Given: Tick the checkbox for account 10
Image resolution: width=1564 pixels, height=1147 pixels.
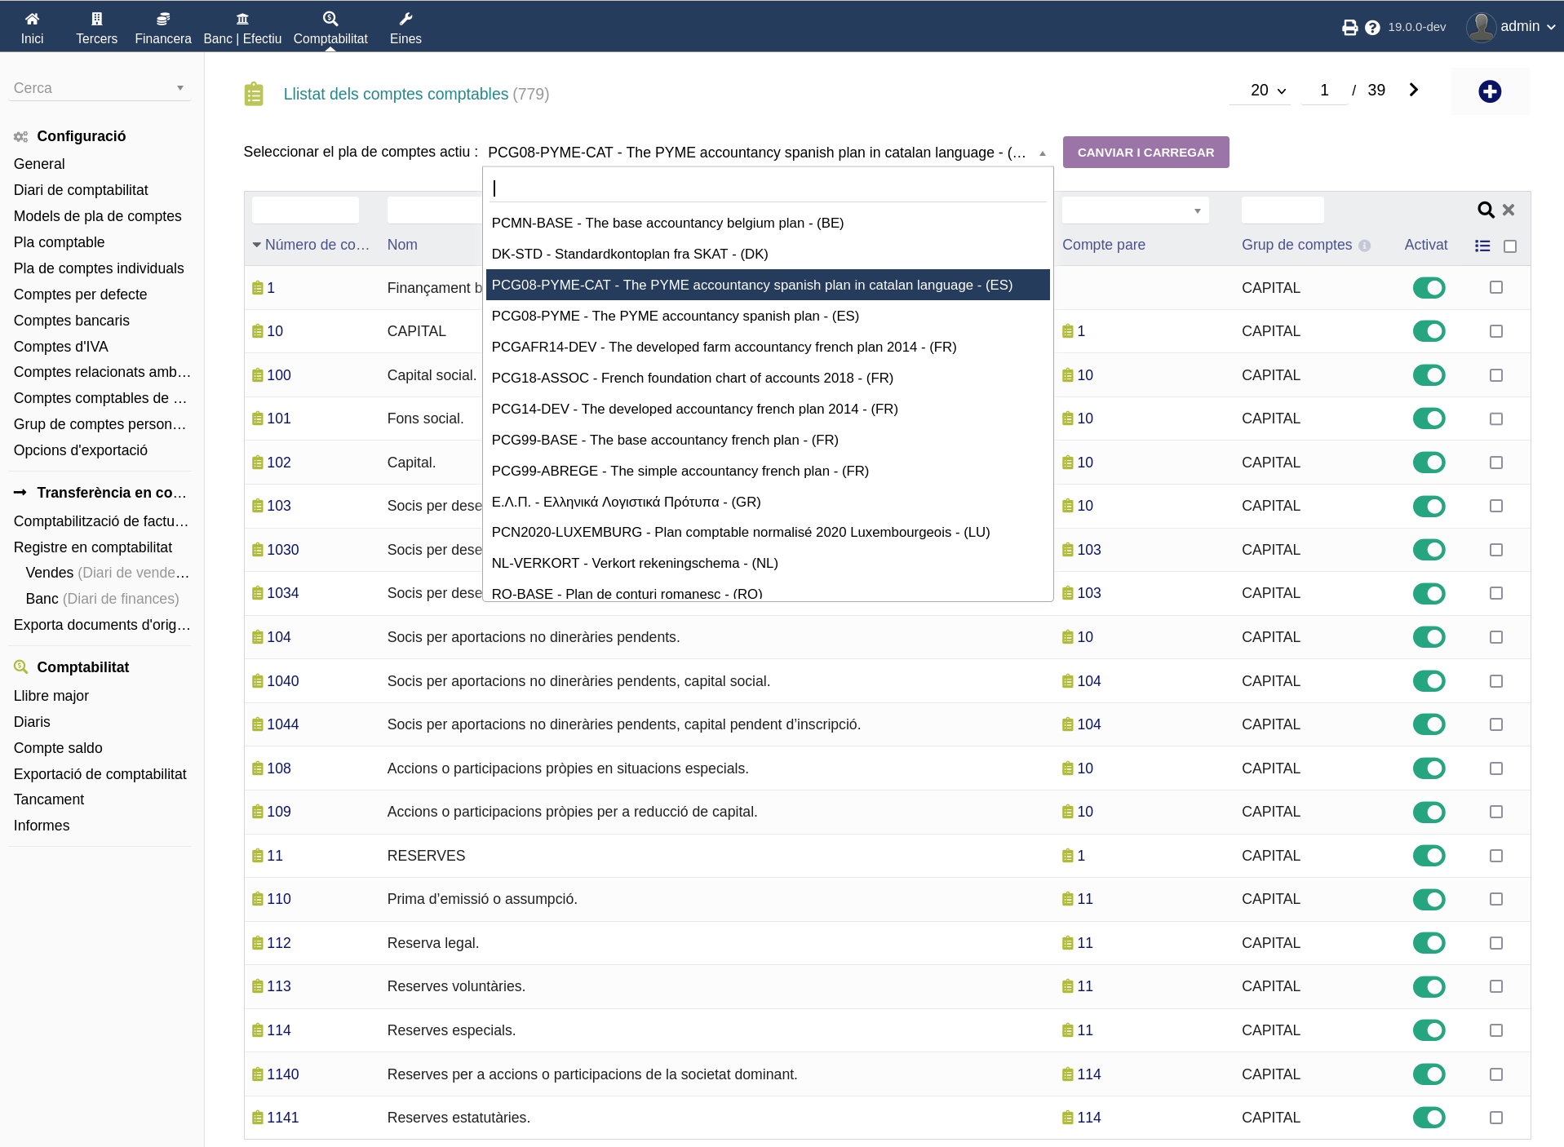Looking at the screenshot, I should point(1496,331).
